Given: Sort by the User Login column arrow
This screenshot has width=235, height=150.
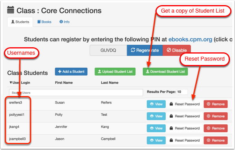Looking at the screenshot, I should 11,83.
